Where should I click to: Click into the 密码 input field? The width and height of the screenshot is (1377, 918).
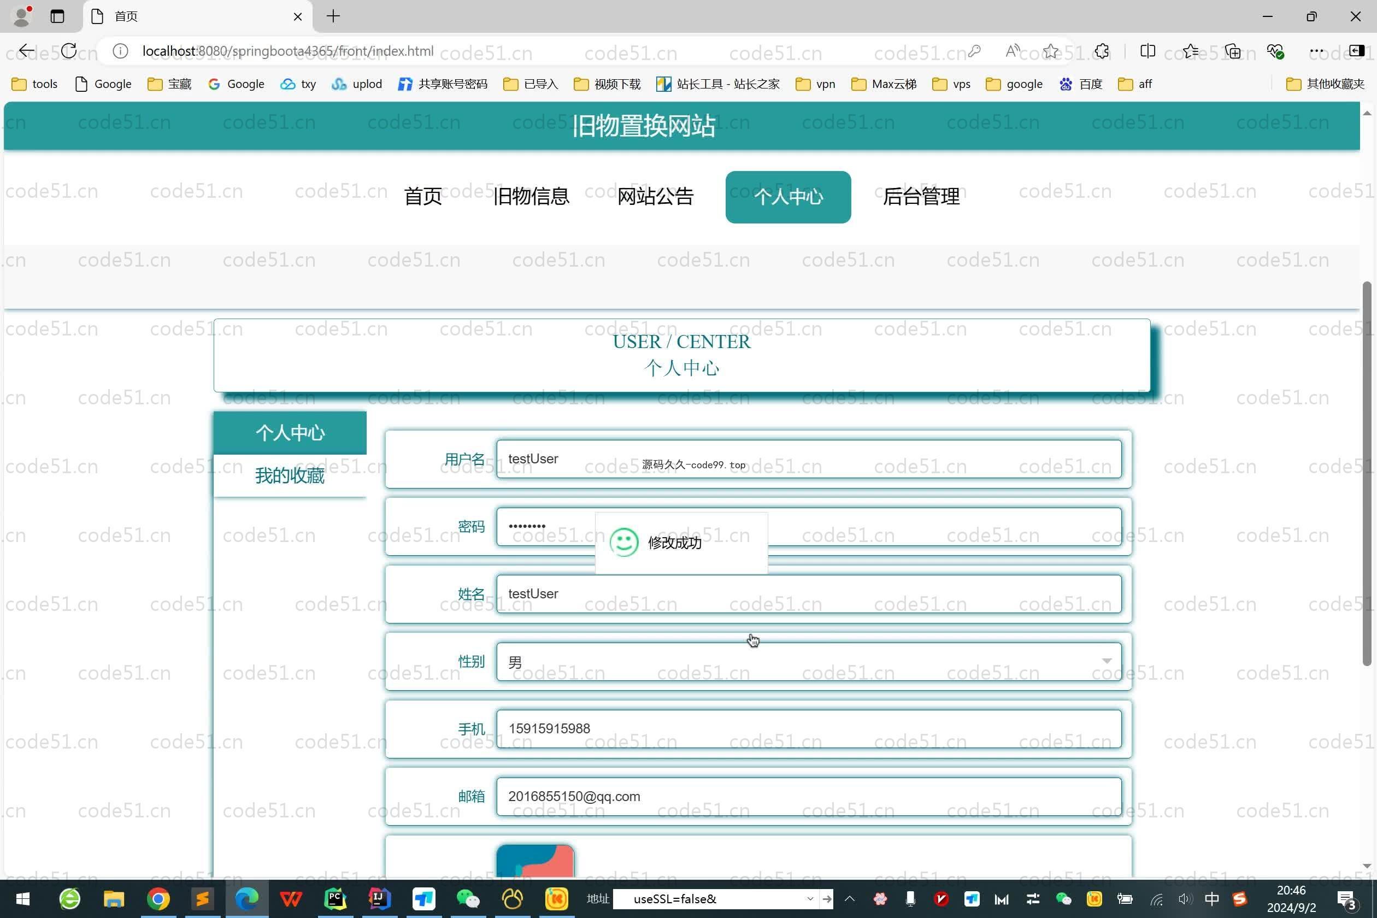809,526
